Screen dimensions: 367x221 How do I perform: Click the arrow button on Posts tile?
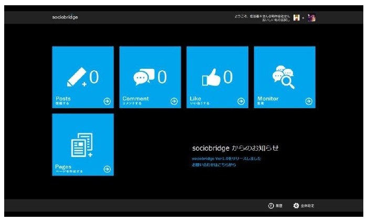[x=107, y=101]
